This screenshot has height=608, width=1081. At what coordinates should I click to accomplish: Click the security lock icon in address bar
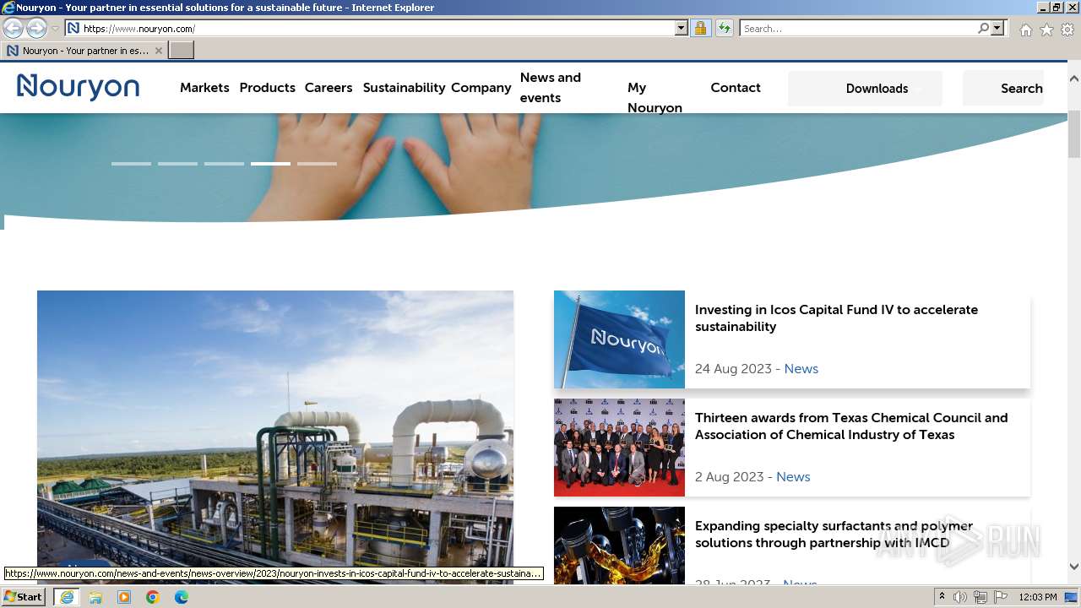coord(700,29)
